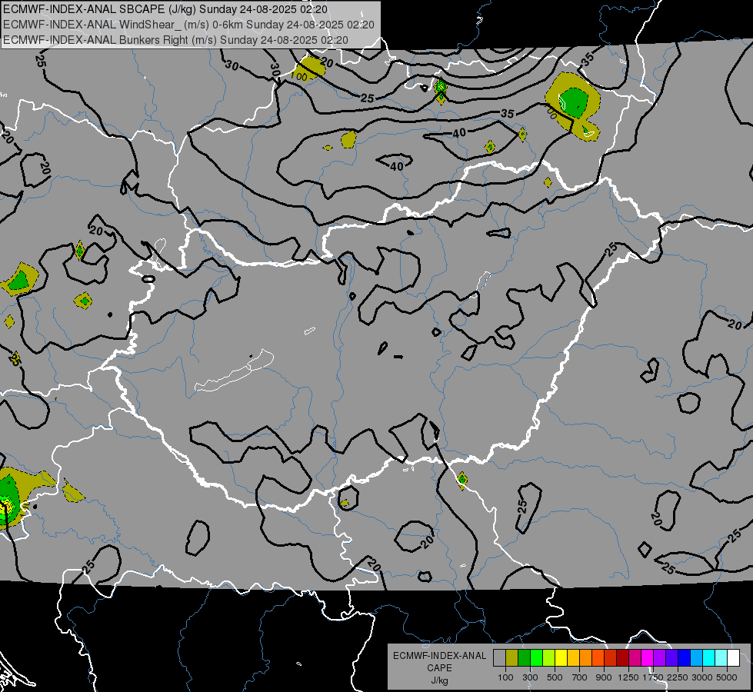Click the 5000 legend label
Screen dimensions: 753x692
[x=727, y=677]
